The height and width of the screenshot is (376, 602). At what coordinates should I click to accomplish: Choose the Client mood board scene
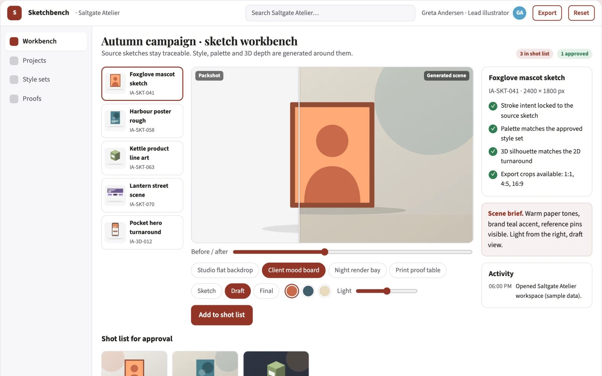pyautogui.click(x=293, y=270)
